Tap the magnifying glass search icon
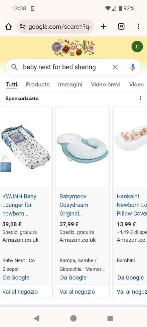Image resolution: width=147 pixels, height=327 pixels. [x=14, y=67]
